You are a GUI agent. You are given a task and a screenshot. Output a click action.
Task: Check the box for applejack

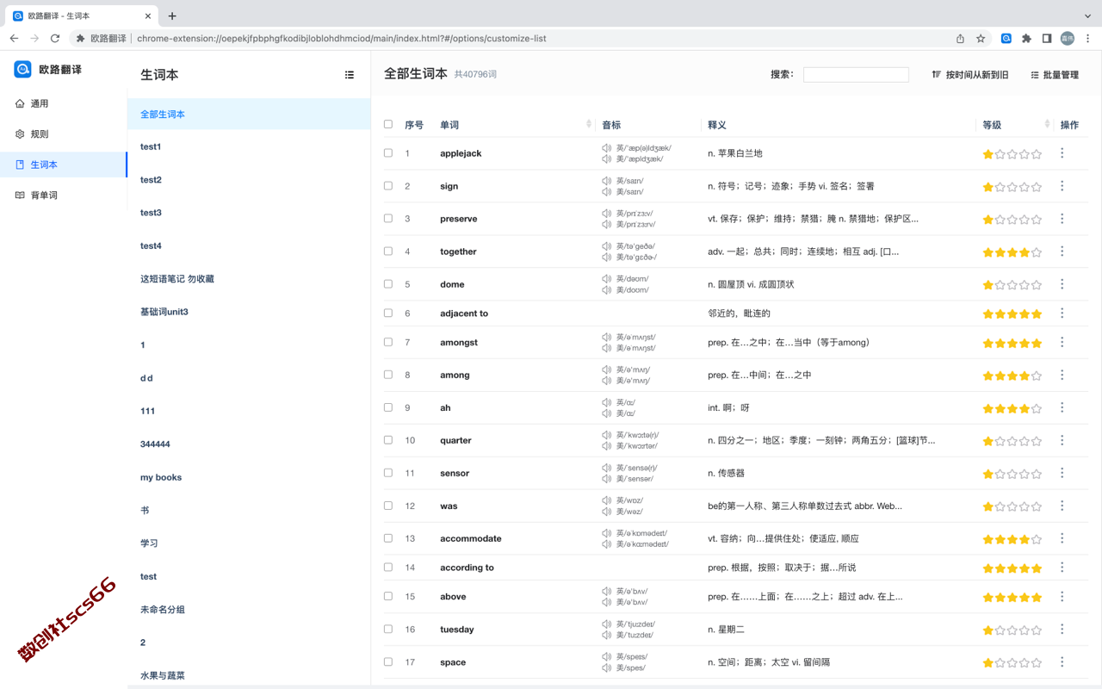388,152
